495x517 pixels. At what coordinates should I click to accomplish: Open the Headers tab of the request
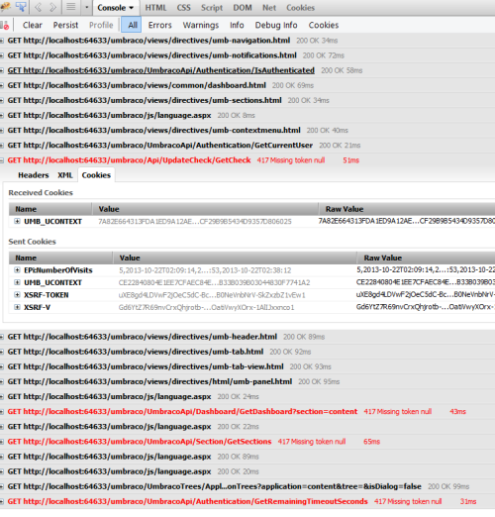(x=34, y=175)
